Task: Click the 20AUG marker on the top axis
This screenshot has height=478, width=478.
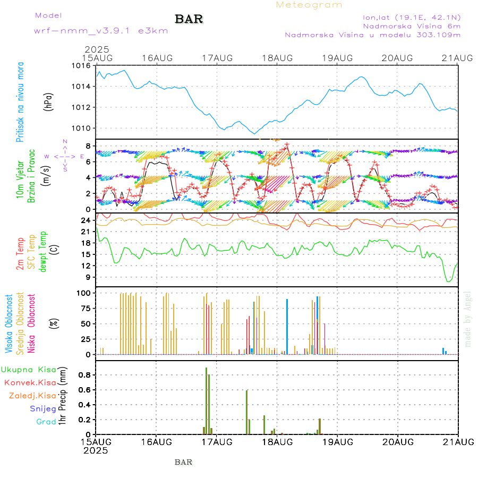Action: (398, 57)
